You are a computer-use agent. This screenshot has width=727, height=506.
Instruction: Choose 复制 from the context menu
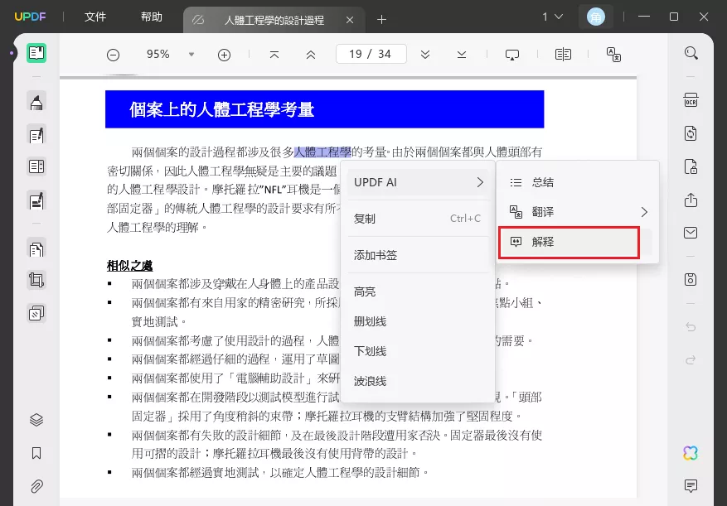418,219
